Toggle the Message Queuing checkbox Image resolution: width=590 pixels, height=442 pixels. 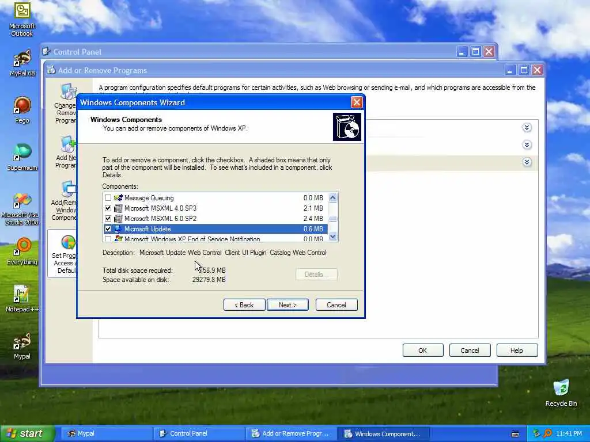108,198
